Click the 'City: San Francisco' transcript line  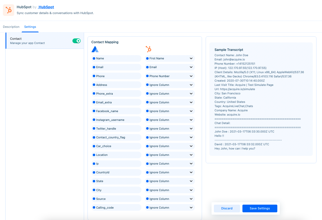click(228, 93)
